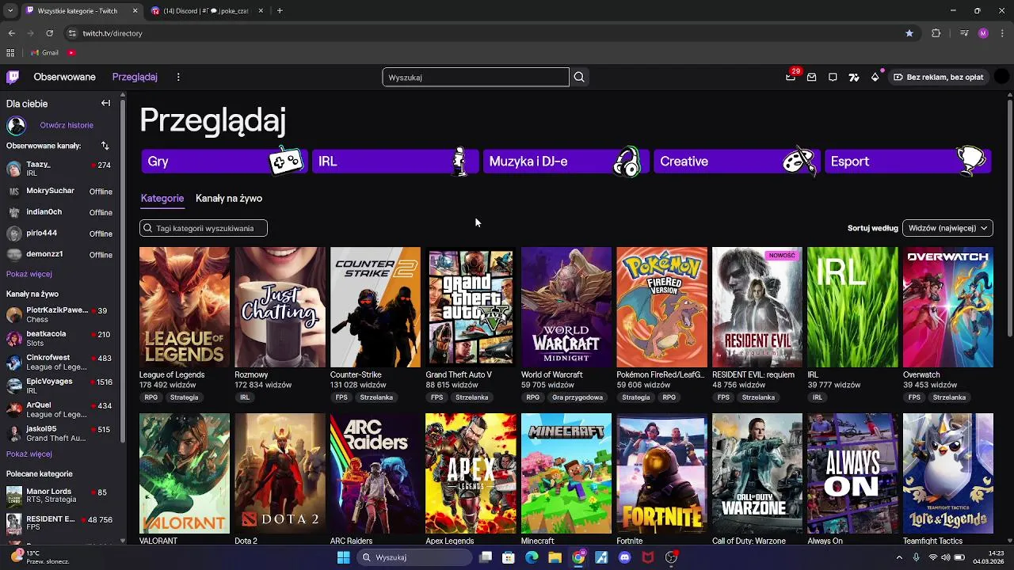Screen dimensions: 1014x570
Task: Open Taazy_ channel in sidebar
Action: pos(59,168)
